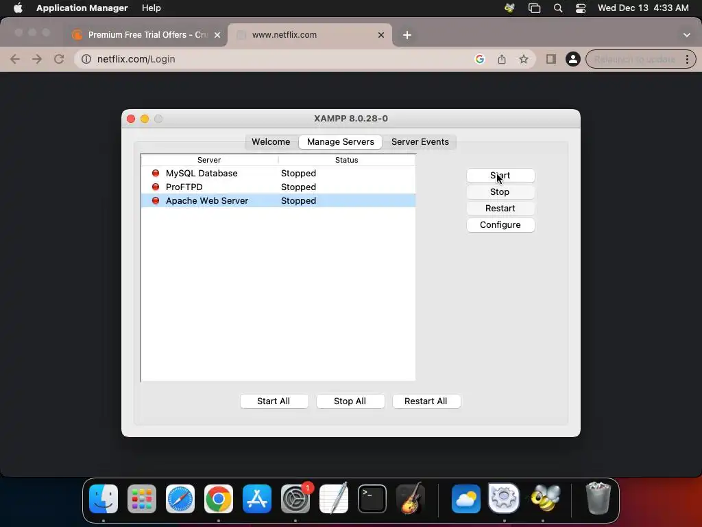This screenshot has height=527, width=702.
Task: Go forward in the Chrome window
Action: point(37,59)
